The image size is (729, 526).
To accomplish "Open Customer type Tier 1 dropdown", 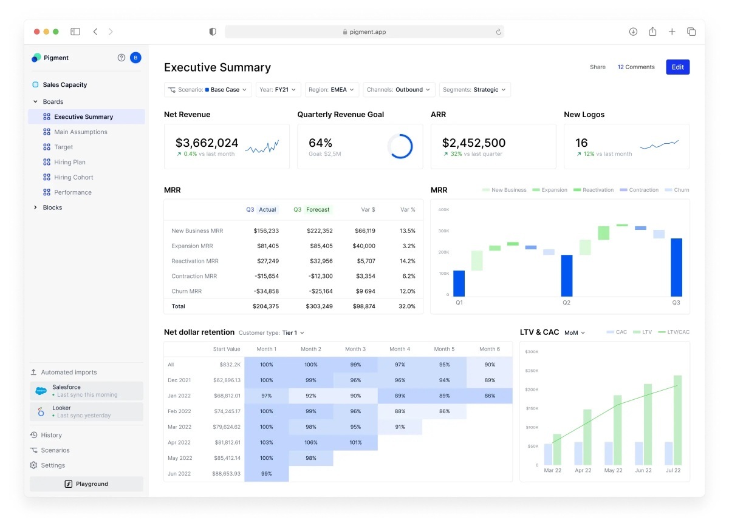I will (x=272, y=333).
